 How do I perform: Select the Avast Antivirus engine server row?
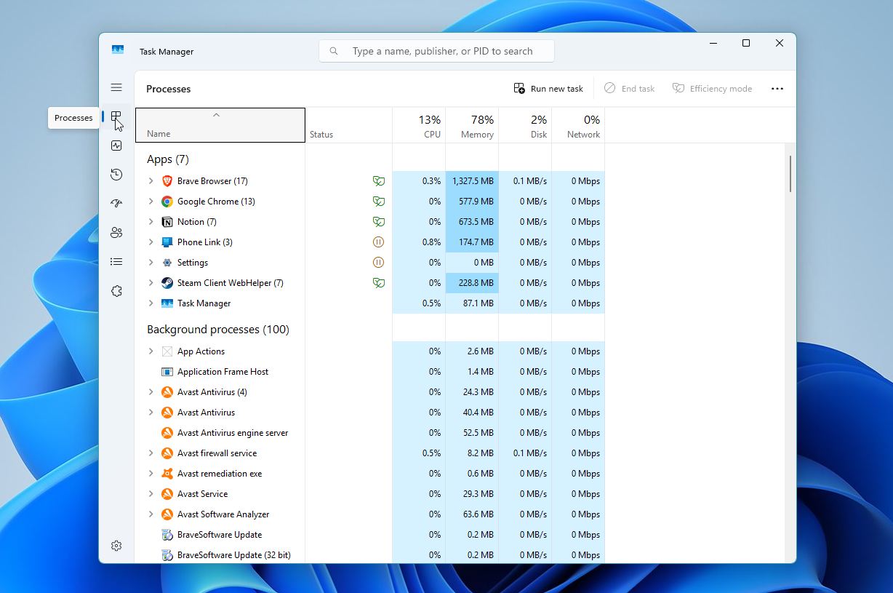(369, 433)
